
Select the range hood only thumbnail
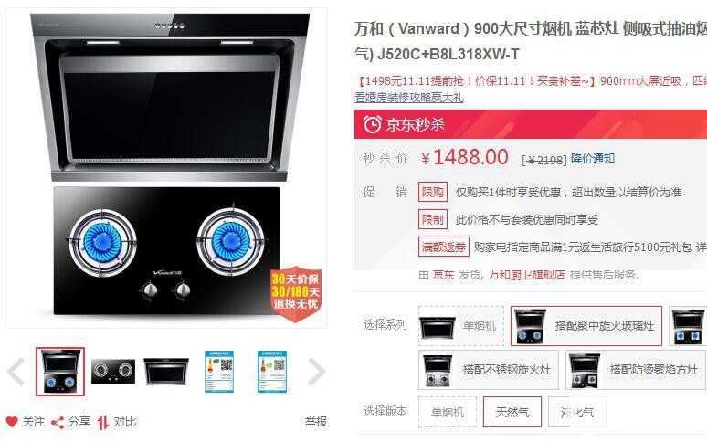pyautogui.click(x=166, y=372)
